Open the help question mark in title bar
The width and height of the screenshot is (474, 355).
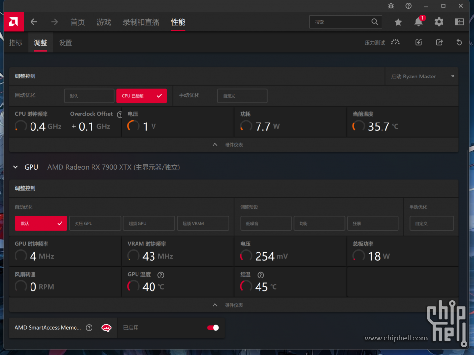pos(409,6)
